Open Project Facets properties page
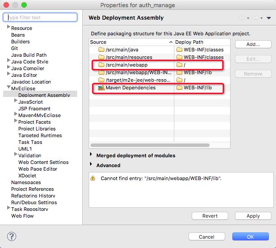 [34, 122]
